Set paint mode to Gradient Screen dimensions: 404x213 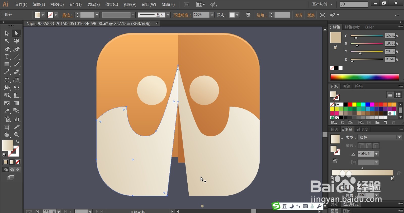12,162
